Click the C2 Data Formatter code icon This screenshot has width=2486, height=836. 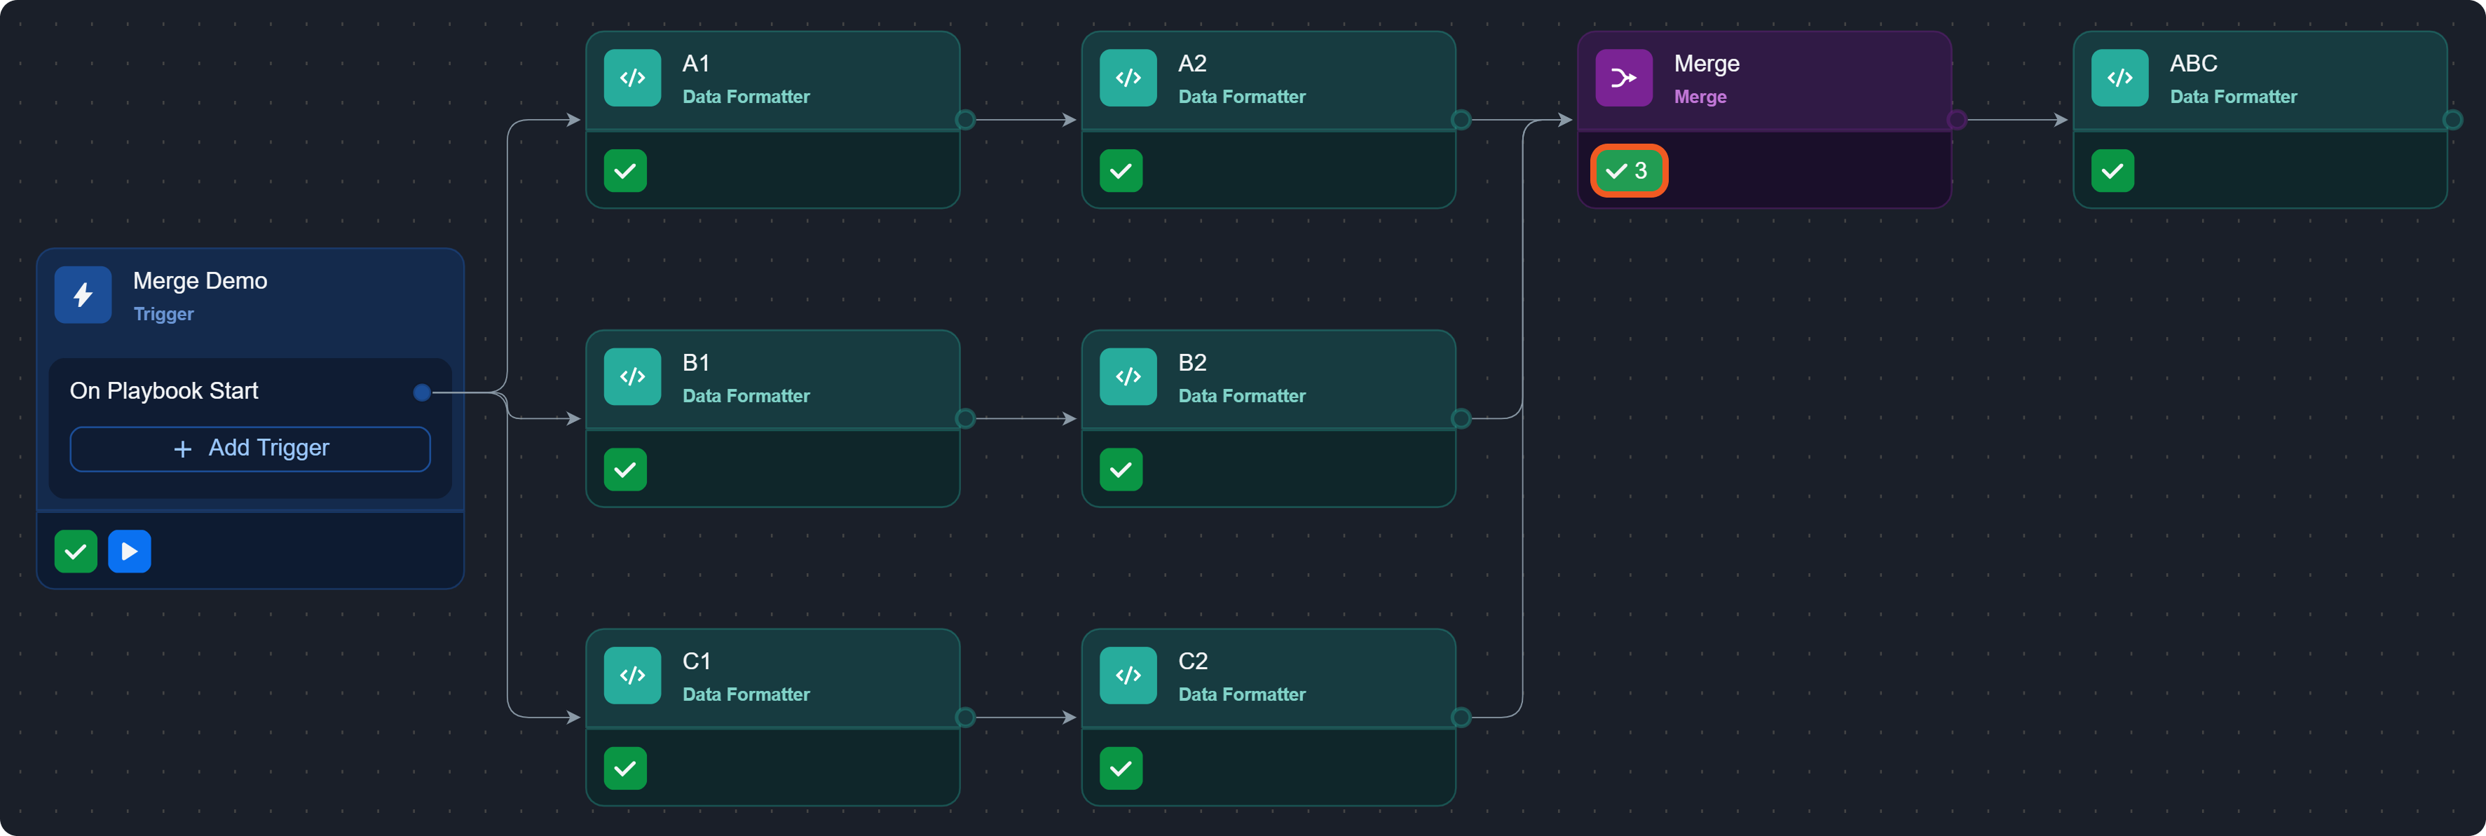(1127, 676)
